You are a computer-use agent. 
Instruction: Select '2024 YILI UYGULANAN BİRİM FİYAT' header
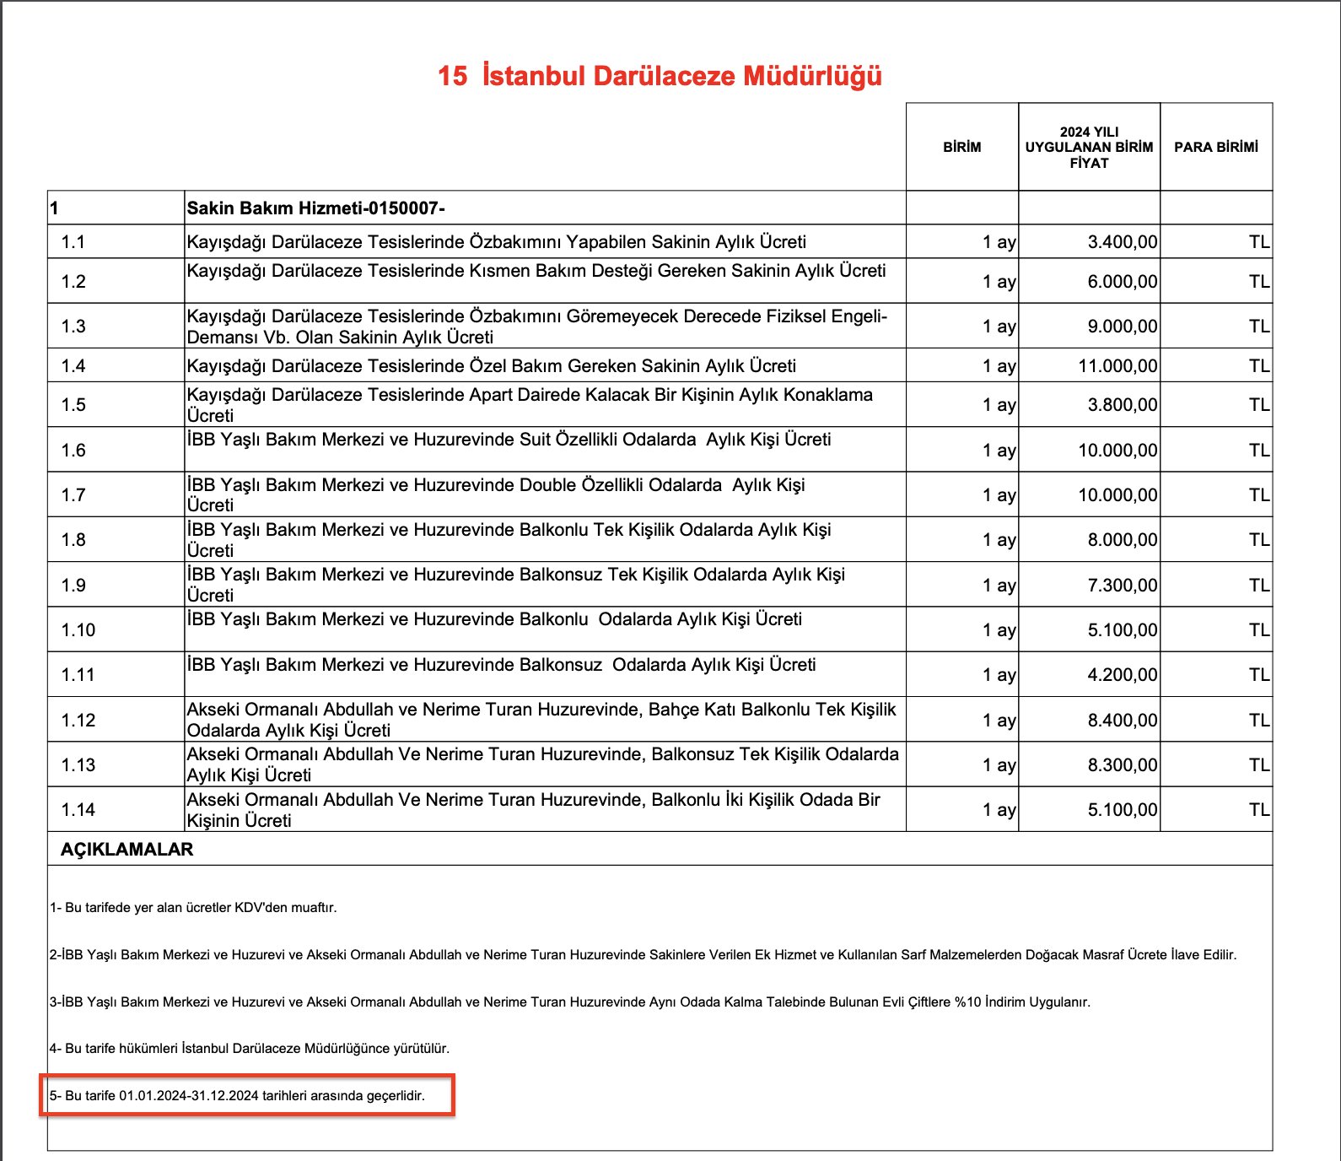click(1089, 147)
